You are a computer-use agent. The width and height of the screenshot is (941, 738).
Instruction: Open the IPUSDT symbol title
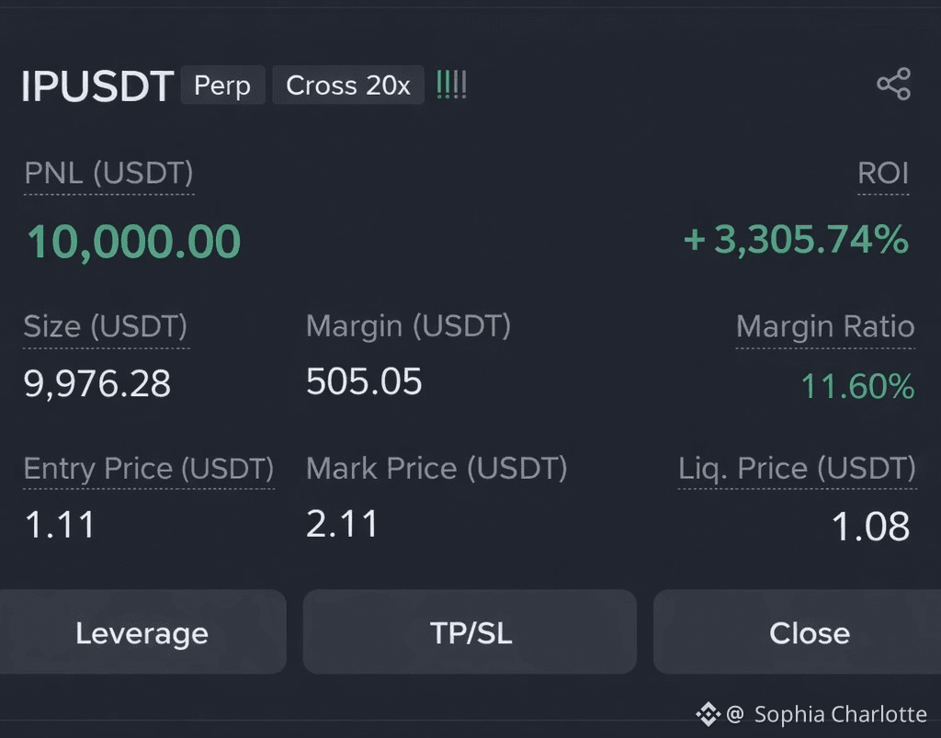[97, 86]
